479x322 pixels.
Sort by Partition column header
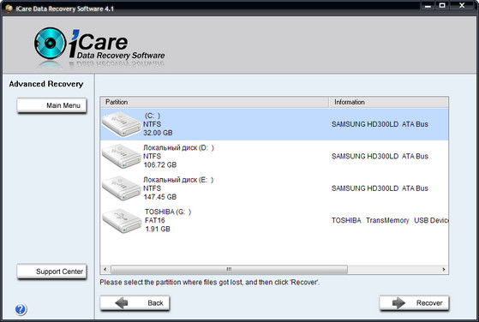214,102
